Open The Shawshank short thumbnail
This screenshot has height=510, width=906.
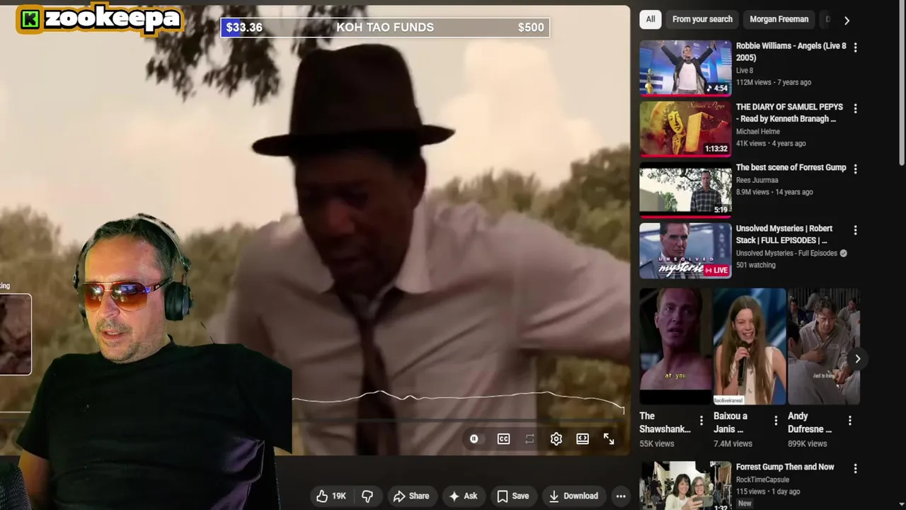pyautogui.click(x=675, y=346)
